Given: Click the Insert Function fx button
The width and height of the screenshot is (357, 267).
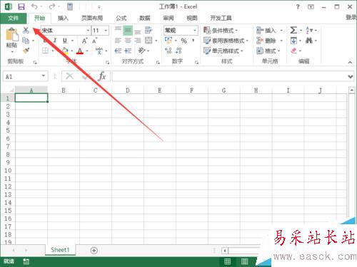Looking at the screenshot, I should click(102, 76).
